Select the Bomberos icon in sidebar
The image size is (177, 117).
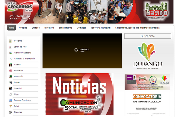(11, 71)
